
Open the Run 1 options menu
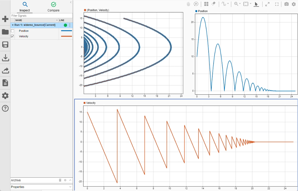[70, 25]
